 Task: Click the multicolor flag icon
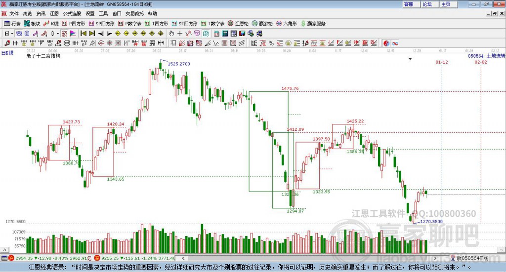pos(73,34)
